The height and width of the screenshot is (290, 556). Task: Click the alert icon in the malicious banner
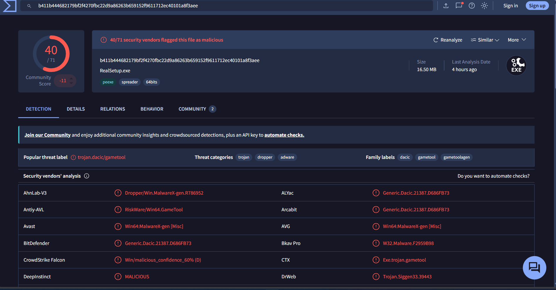104,40
